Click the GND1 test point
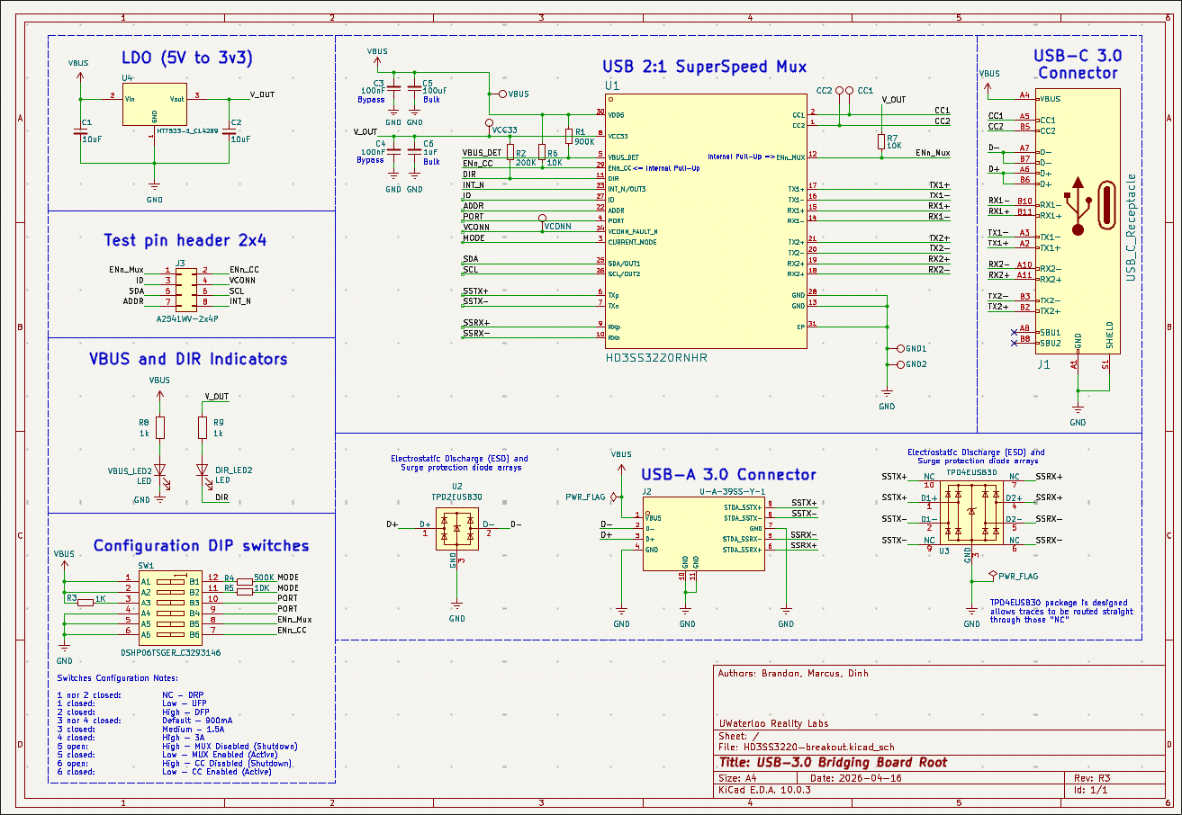Screen dimensions: 1182x815 [900, 348]
